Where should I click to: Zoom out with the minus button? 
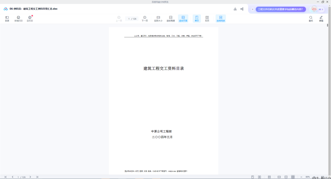click(301, 177)
